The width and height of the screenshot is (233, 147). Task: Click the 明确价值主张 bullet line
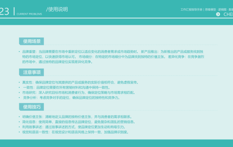pos(77,117)
